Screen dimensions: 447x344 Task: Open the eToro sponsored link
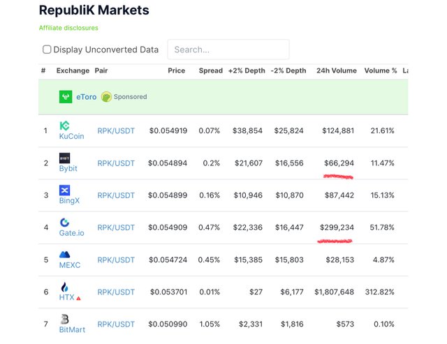[87, 97]
